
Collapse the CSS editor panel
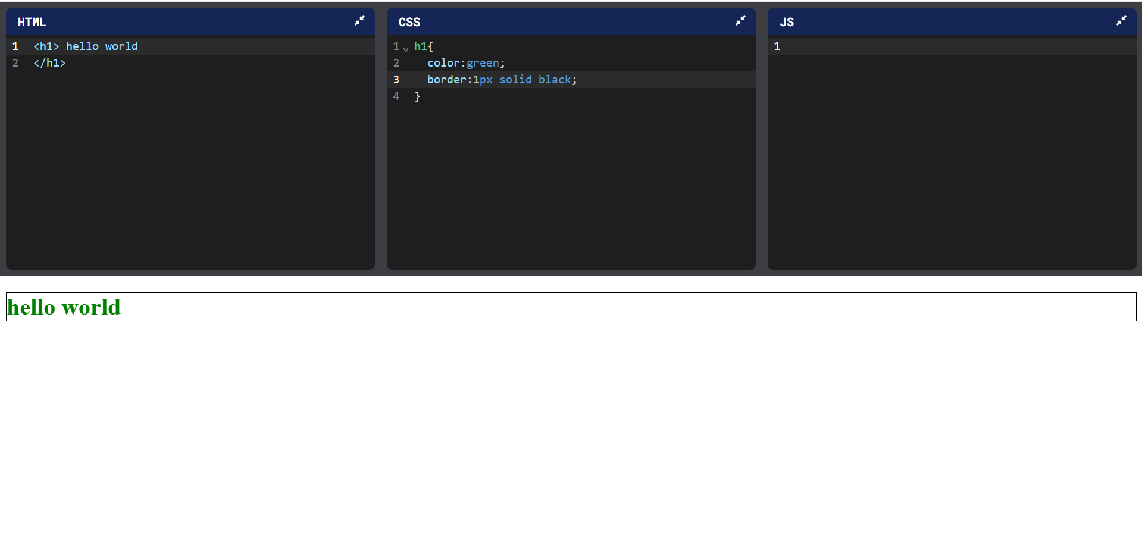740,21
